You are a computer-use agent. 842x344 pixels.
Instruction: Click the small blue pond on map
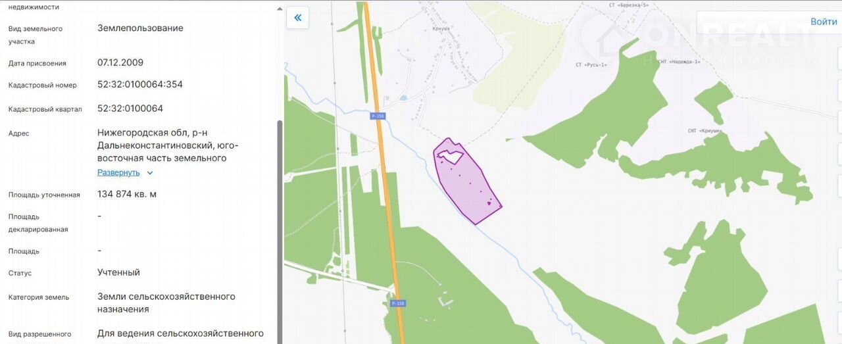(403, 97)
